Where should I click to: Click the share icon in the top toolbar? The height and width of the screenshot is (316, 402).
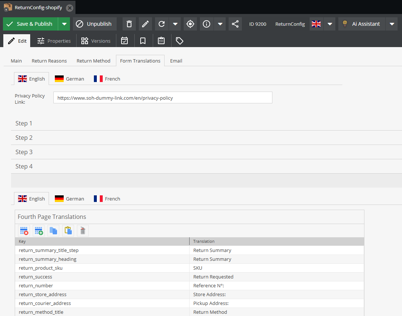click(235, 24)
